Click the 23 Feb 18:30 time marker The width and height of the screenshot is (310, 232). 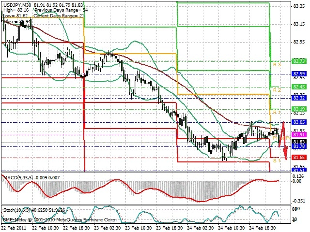pyautogui.click(x=170, y=228)
